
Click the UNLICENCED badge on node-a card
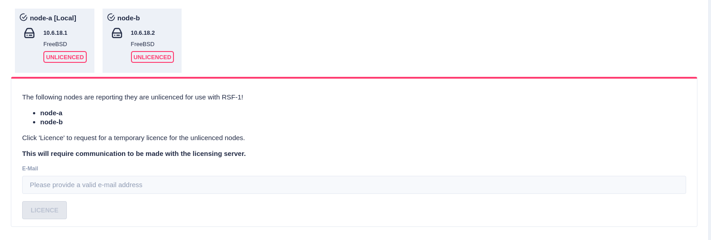coord(65,57)
